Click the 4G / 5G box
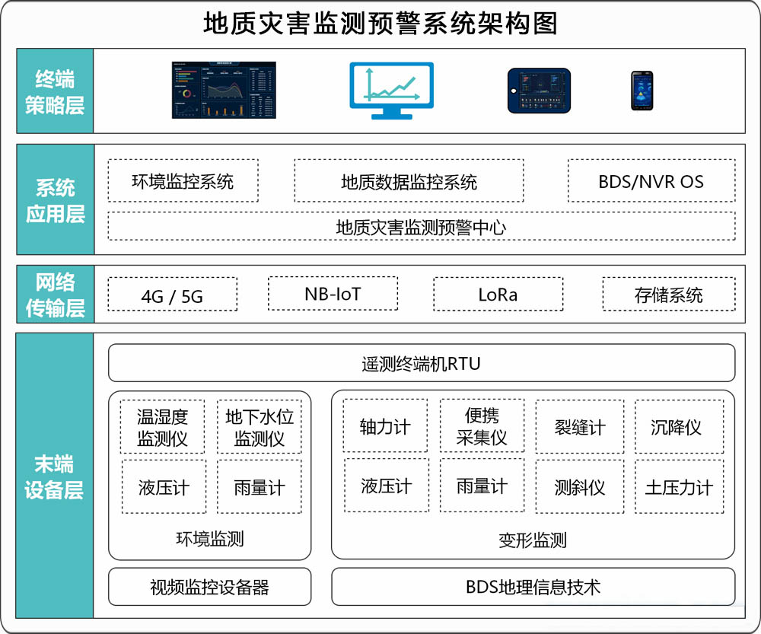Viewport: 761px width, 634px height. (172, 295)
